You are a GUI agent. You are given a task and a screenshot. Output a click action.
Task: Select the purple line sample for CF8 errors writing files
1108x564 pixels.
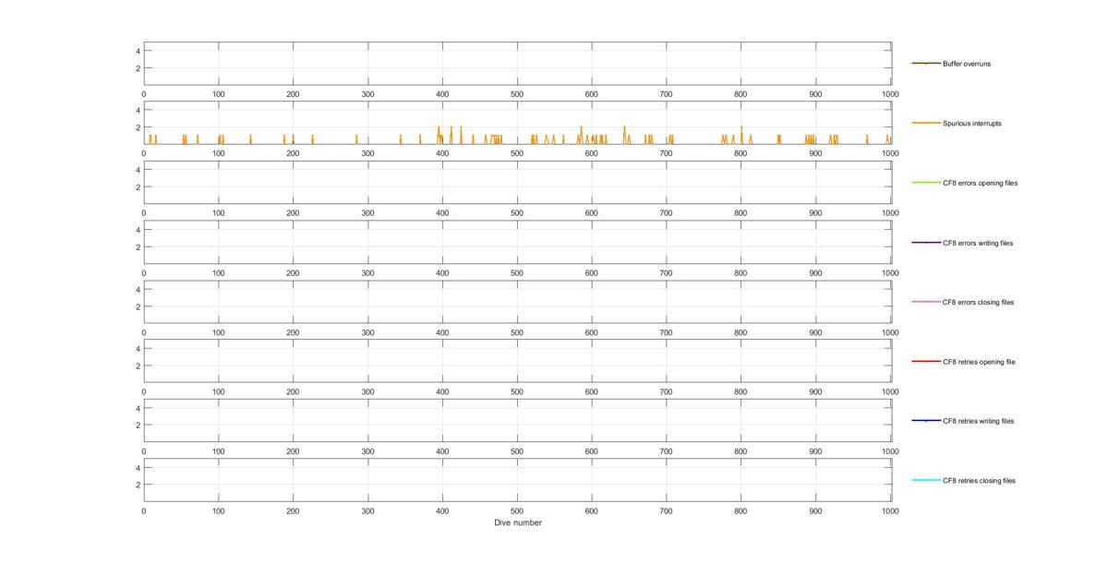tap(926, 242)
